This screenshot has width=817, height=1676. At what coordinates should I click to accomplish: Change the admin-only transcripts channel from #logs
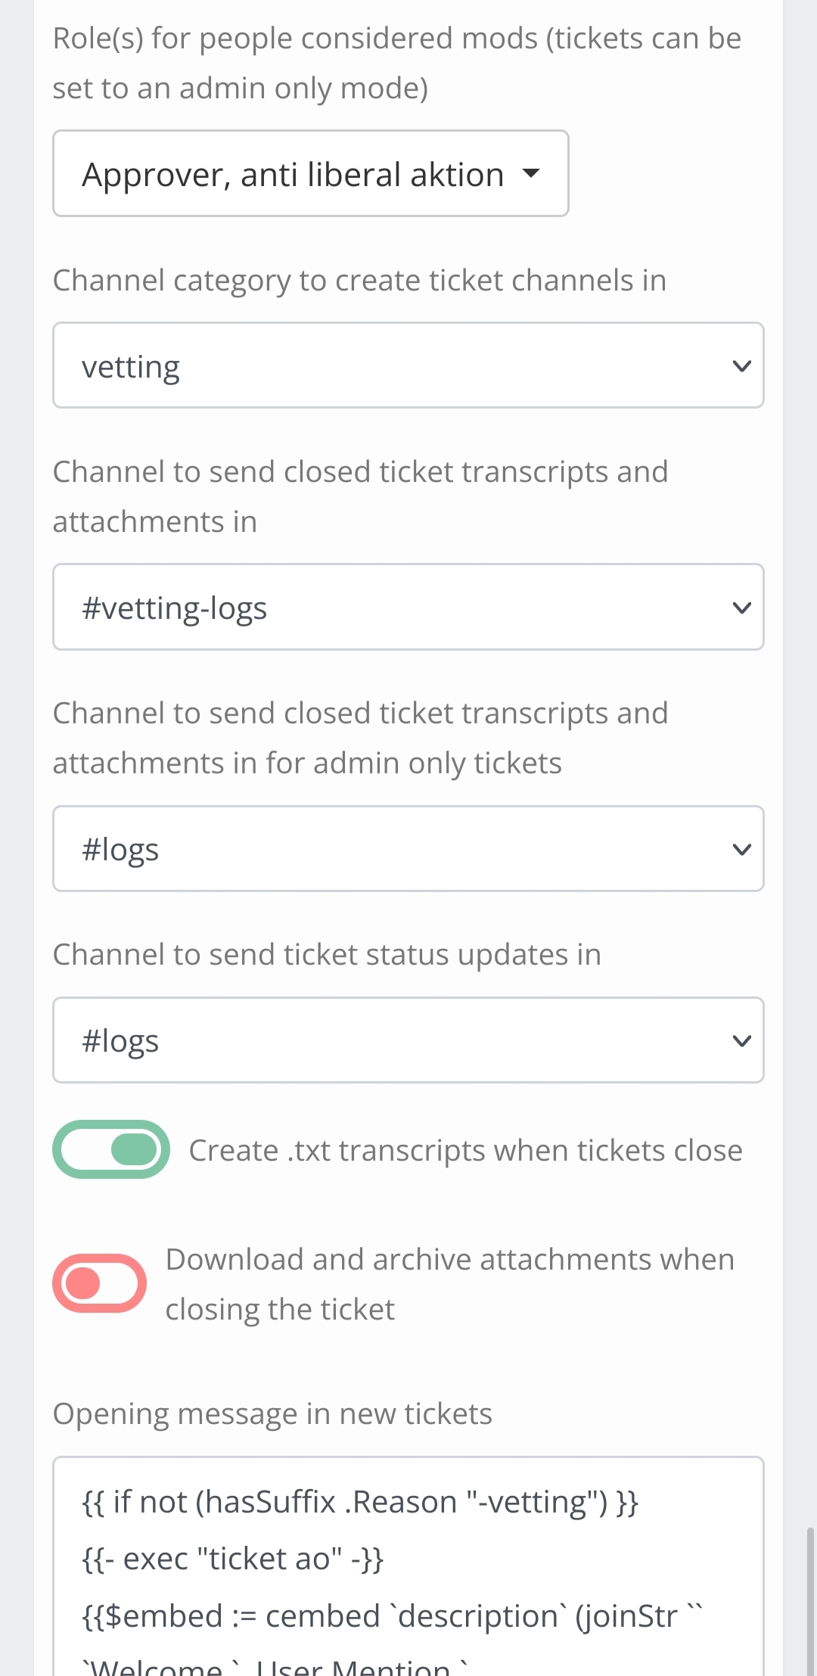[x=408, y=848]
